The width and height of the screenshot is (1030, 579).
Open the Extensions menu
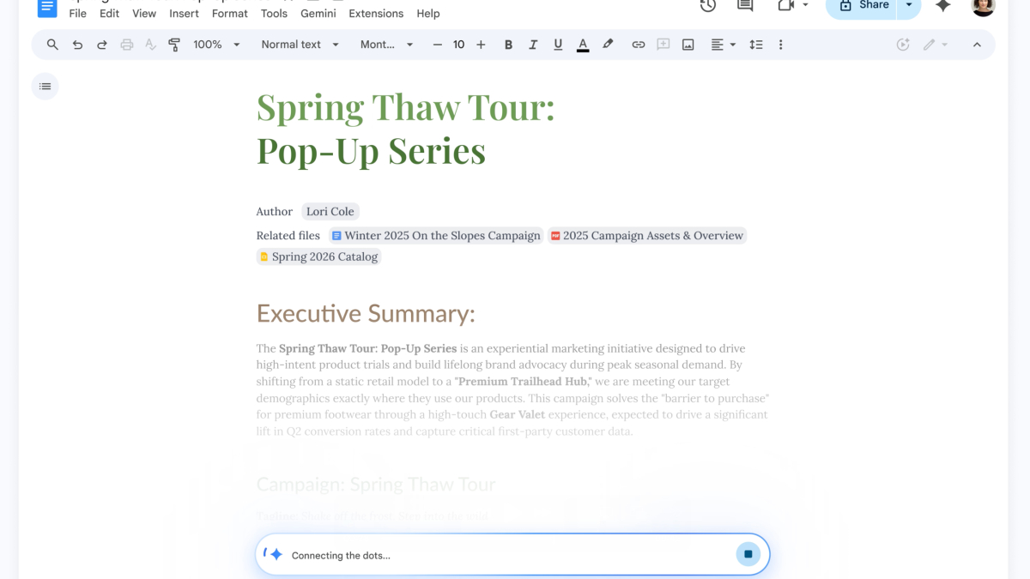tap(376, 13)
